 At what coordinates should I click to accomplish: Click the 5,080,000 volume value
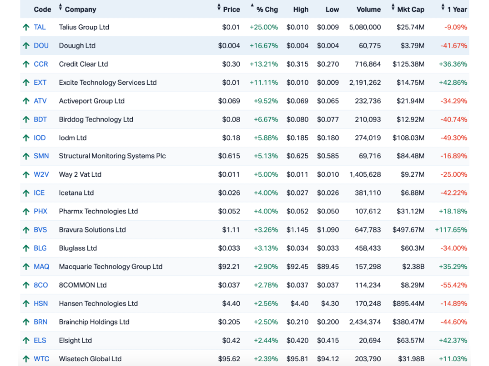point(365,27)
